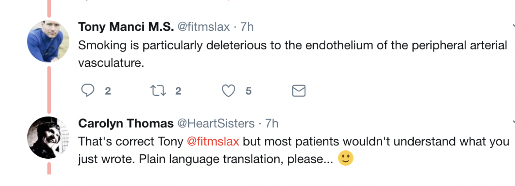Expand the dropdown caret on Carolyn's reply
515x186 pixels.
tap(513, 122)
